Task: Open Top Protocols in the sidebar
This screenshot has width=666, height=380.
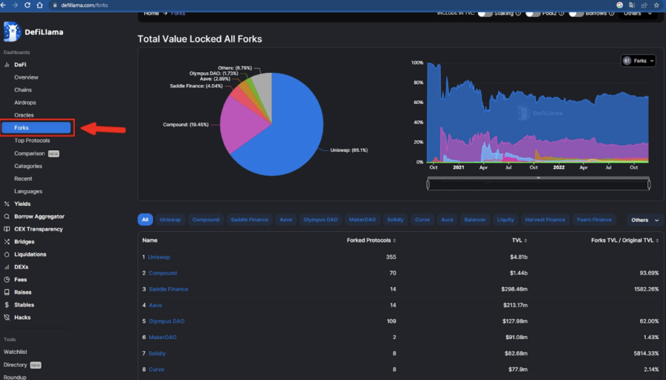Action: 32,141
